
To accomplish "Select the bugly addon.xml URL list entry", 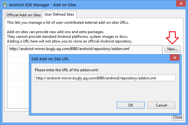I will (x=85, y=49).
